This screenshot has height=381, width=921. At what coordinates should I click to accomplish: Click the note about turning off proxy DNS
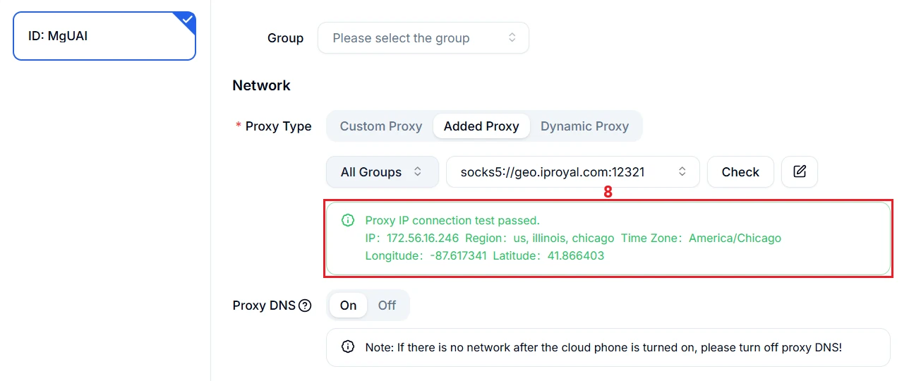point(603,347)
